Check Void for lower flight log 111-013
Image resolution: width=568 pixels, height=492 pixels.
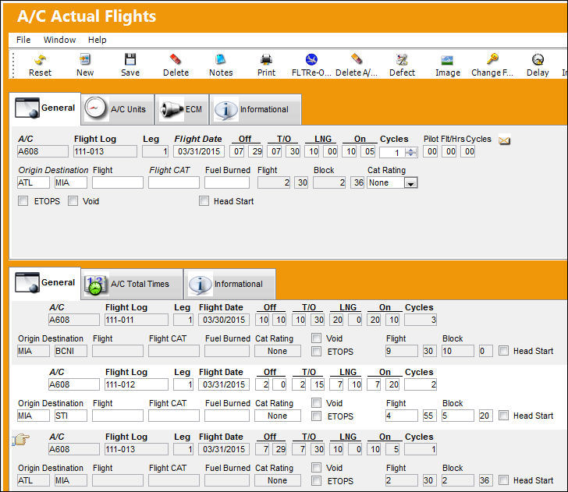click(316, 468)
